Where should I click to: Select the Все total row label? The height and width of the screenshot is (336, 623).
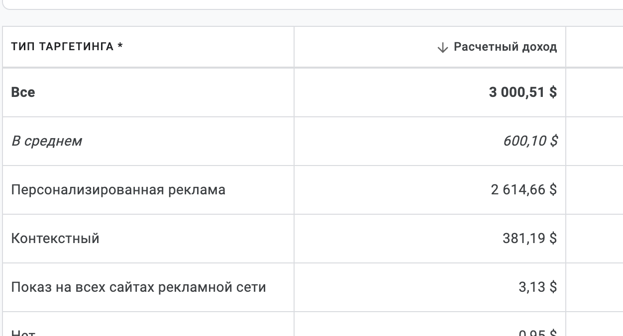click(x=23, y=92)
